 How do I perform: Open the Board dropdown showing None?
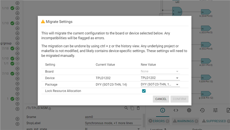coord(160,71)
